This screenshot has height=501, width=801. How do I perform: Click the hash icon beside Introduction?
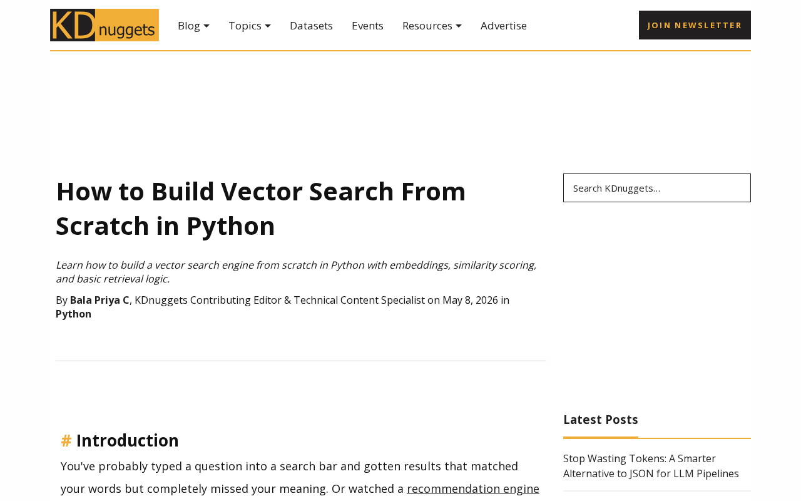[66, 440]
